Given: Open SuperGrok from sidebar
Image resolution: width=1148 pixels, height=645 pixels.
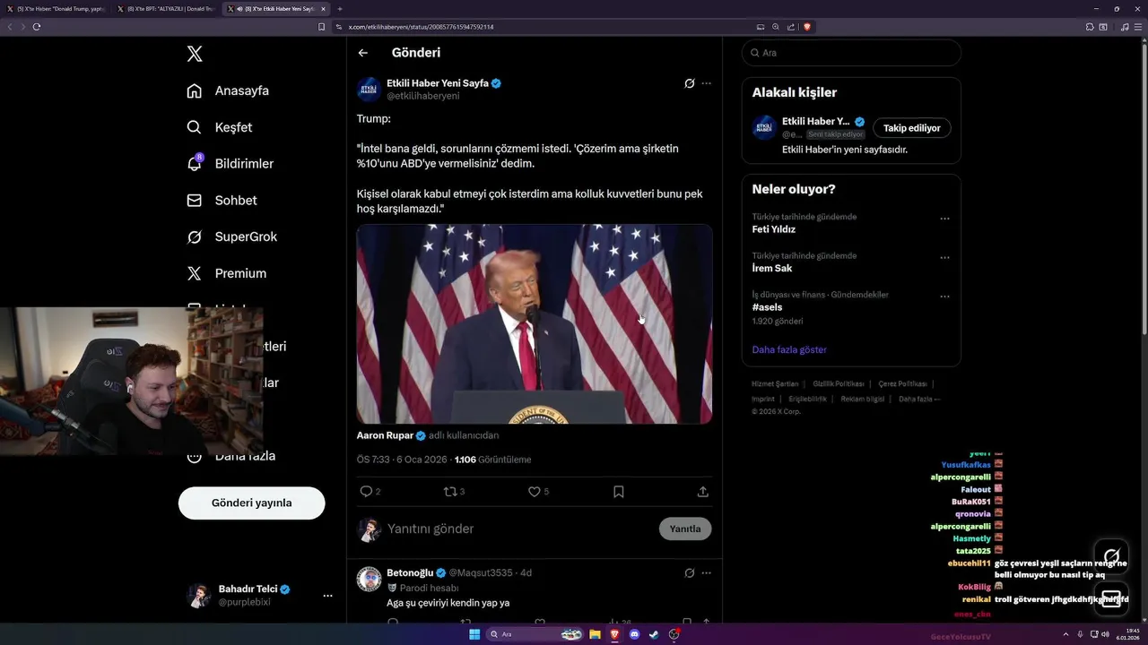Looking at the screenshot, I should click(231, 236).
